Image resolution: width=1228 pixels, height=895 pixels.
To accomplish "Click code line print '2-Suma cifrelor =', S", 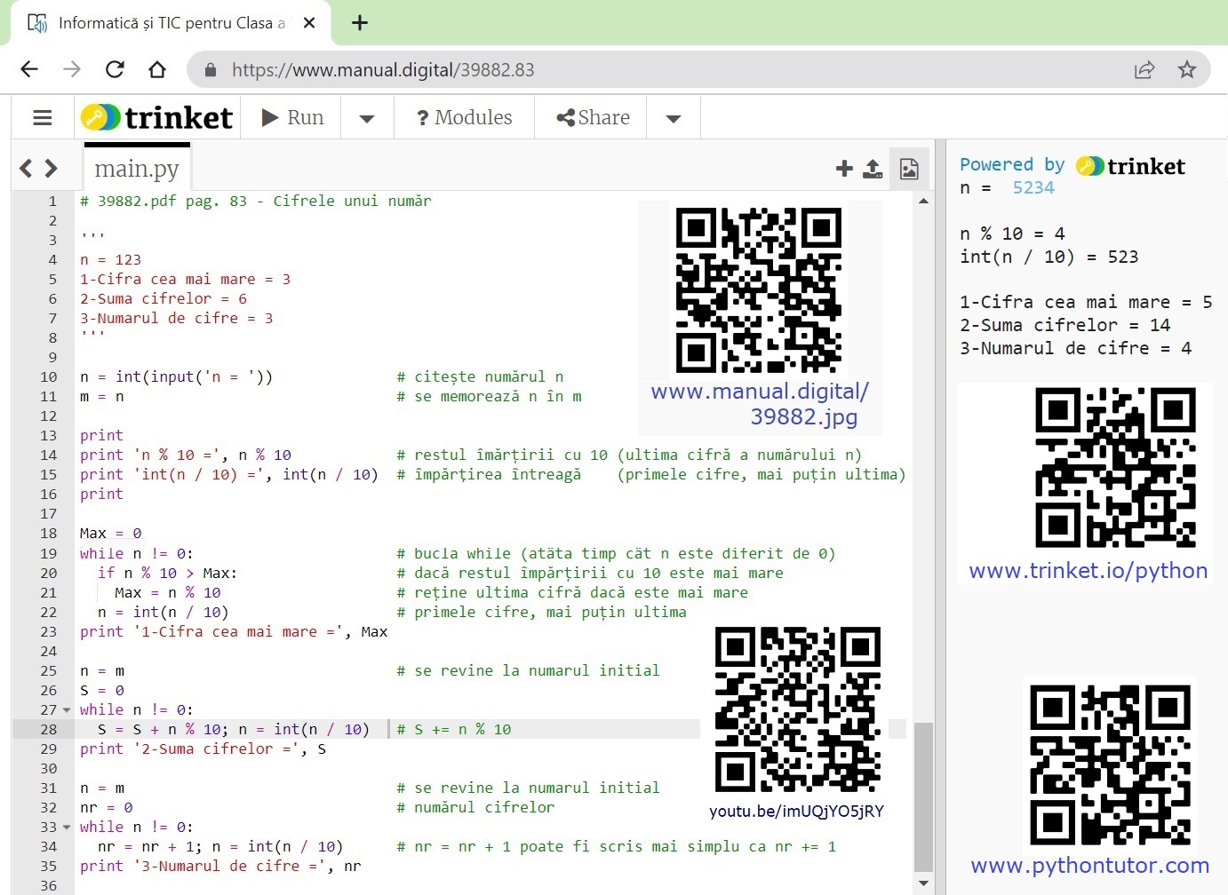I will click(203, 749).
